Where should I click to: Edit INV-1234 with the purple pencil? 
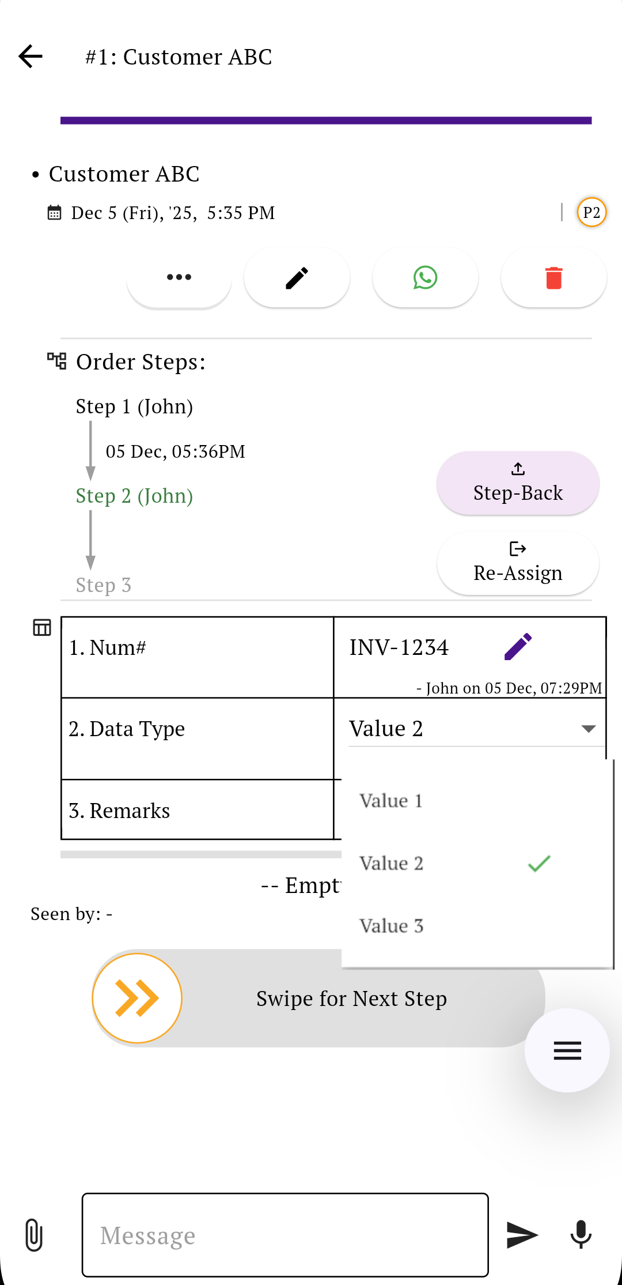pyautogui.click(x=518, y=647)
